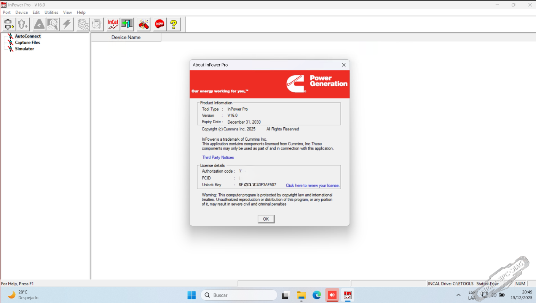536x303 pixels.
Task: Open the Third Party Notices link
Action: [x=218, y=157]
